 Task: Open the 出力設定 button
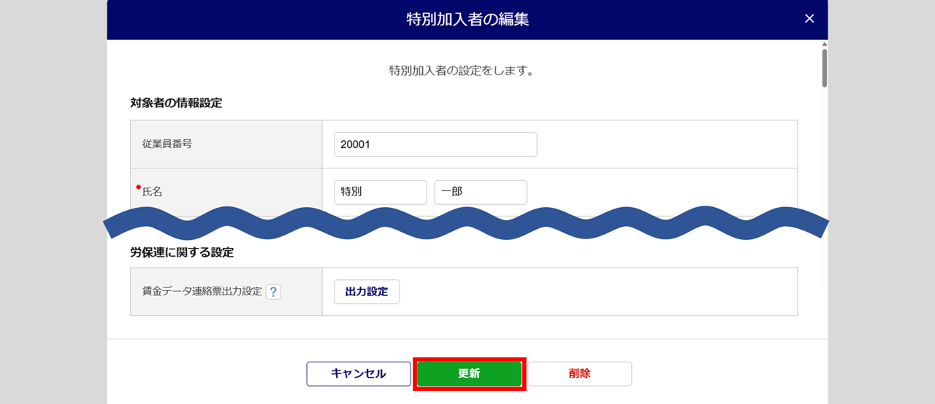pyautogui.click(x=367, y=292)
